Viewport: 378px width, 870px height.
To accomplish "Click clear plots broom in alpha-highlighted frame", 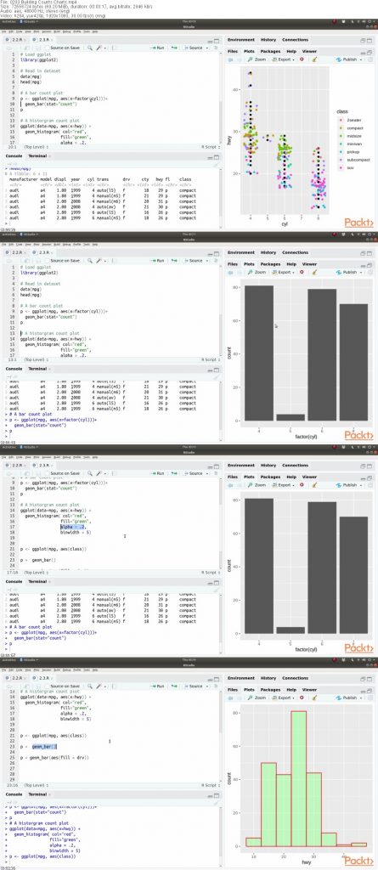I will click(314, 485).
